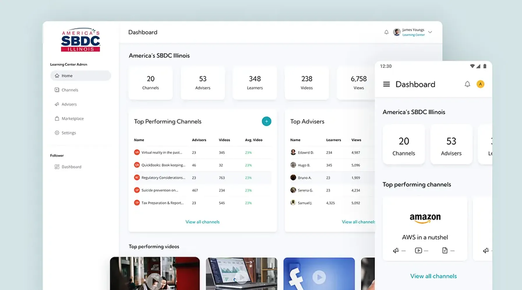Image resolution: width=522 pixels, height=290 pixels.
Task: Open adviser Serena G. row
Action: pos(332,190)
